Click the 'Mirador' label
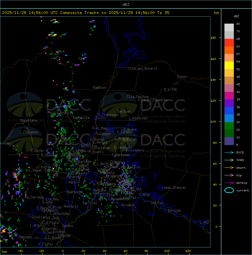 point(128,205)
